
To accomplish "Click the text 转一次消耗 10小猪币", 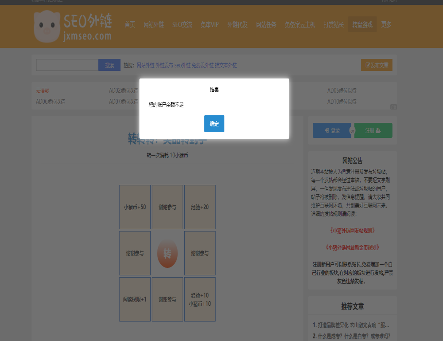I will pyautogui.click(x=167, y=155).
